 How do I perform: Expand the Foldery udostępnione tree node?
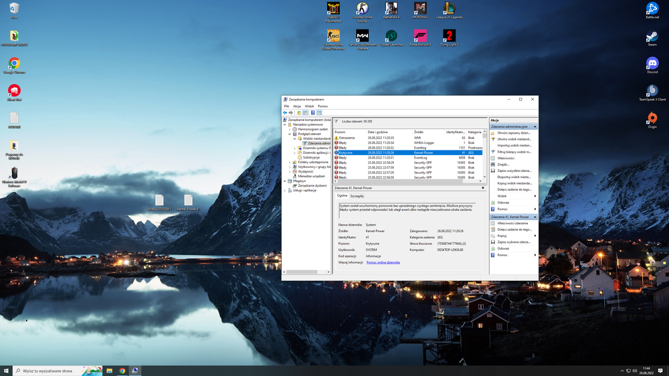click(x=290, y=162)
